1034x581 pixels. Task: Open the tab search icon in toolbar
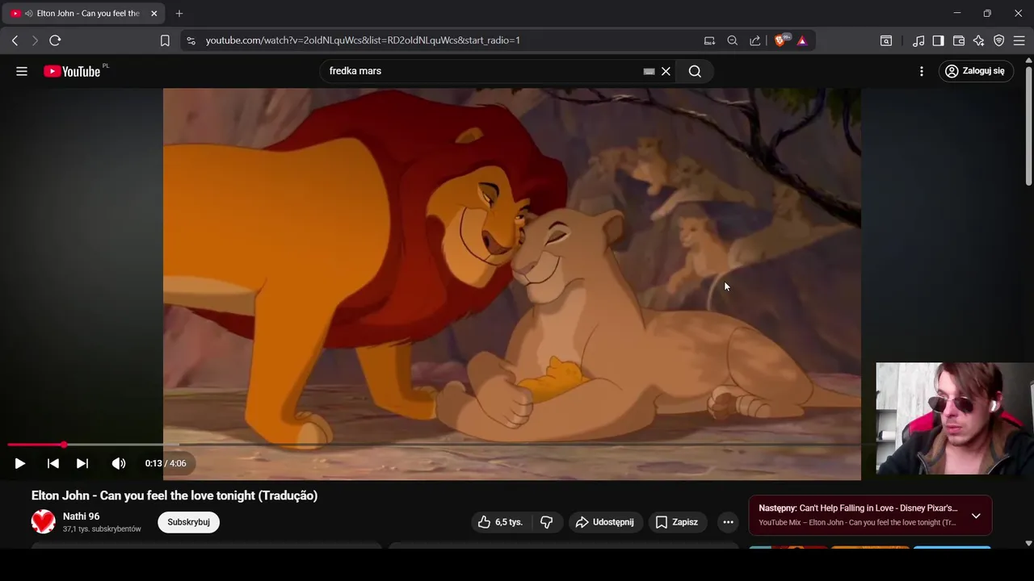(x=886, y=40)
